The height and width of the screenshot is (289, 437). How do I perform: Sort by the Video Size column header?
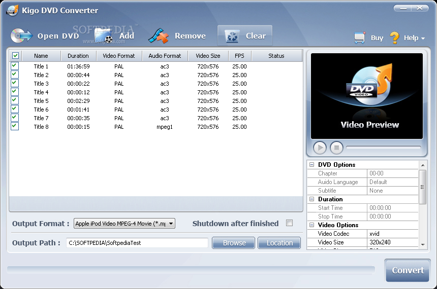coord(208,56)
